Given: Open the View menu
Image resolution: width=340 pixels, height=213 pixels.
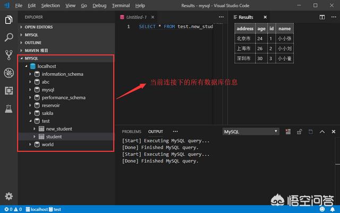Looking at the screenshot, I should [71, 5].
